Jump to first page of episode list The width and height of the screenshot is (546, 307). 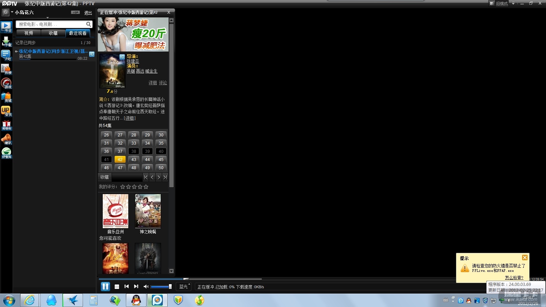(146, 177)
